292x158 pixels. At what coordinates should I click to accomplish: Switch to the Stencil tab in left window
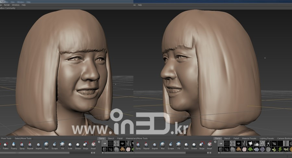coord(111,139)
